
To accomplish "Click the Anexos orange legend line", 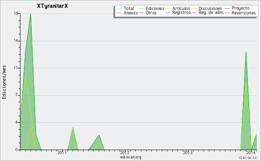I will 119,13.
